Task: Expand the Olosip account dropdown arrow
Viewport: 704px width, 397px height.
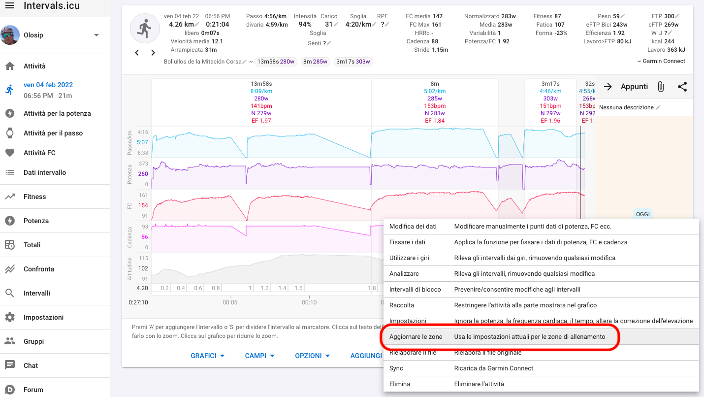Action: 96,35
